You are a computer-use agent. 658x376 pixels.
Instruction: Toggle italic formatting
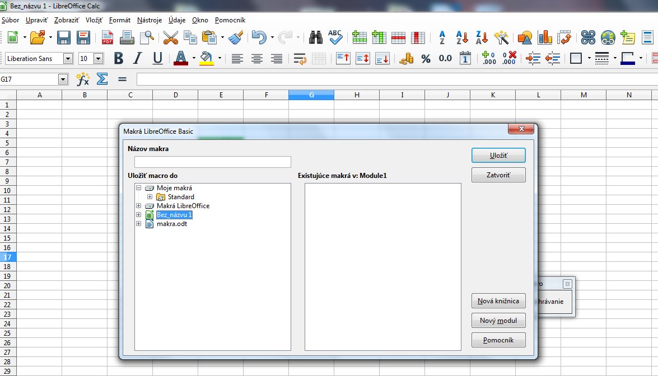[138, 58]
